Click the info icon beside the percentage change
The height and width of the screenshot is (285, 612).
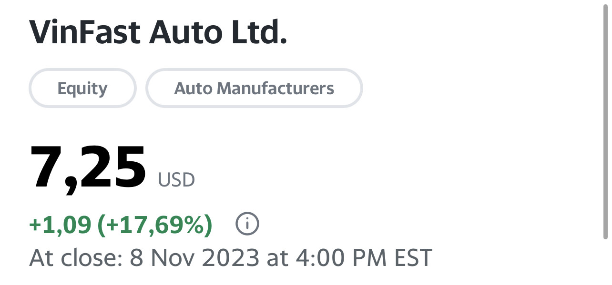[247, 224]
